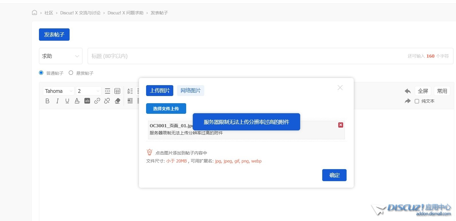This screenshot has height=221, width=456.
Task: Open the font color picker (A icon)
Action: click(x=77, y=101)
